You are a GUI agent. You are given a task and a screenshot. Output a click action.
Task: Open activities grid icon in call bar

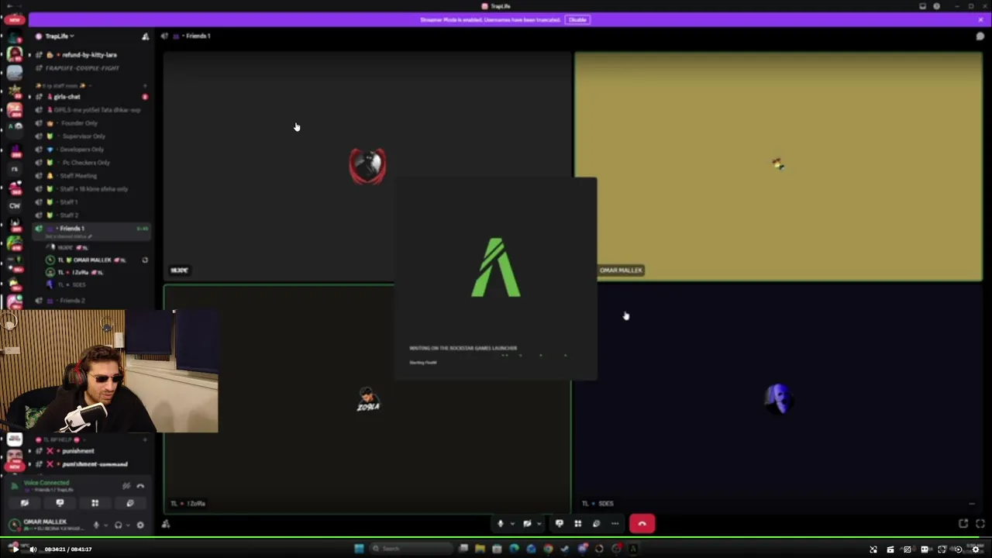(578, 524)
